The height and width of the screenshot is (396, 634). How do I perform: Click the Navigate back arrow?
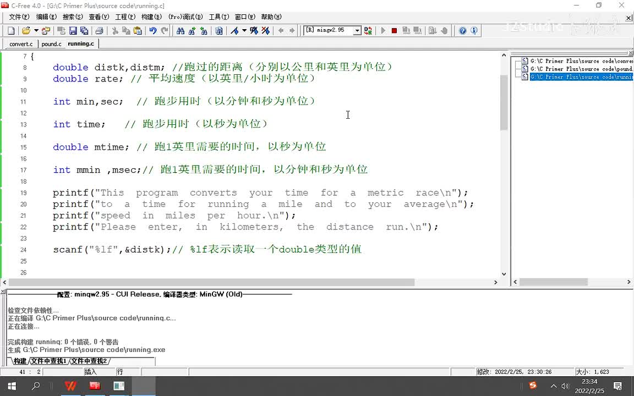(281, 31)
